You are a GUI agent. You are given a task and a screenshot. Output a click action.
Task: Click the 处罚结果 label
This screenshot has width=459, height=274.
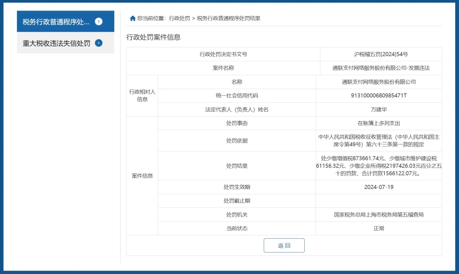point(237,166)
